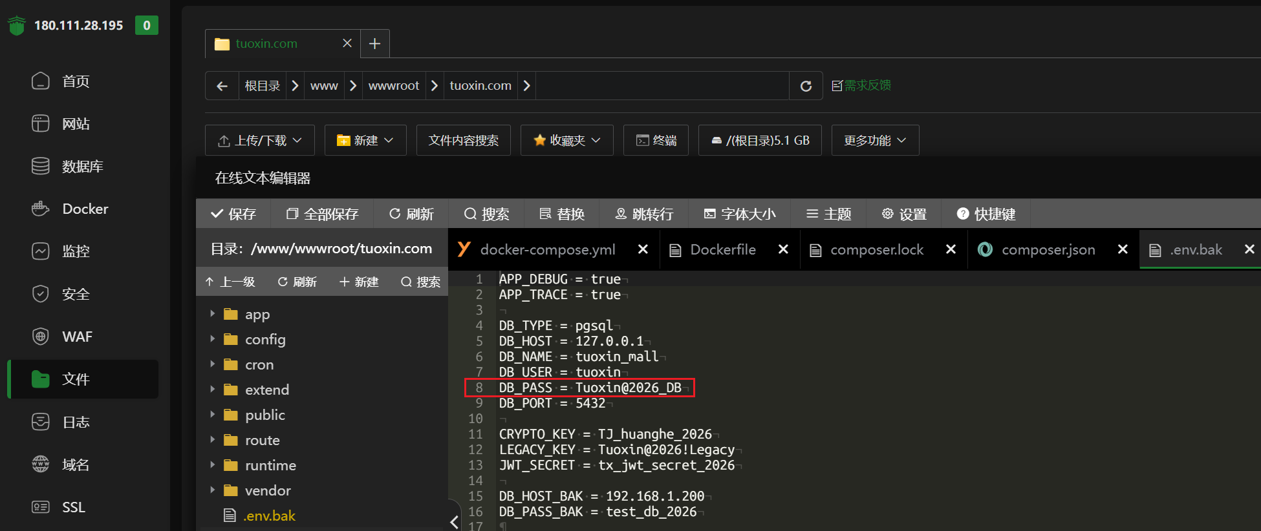Image resolution: width=1261 pixels, height=531 pixels.
Task: Expand chevron after wwwroot in breadcrumb
Action: (435, 86)
